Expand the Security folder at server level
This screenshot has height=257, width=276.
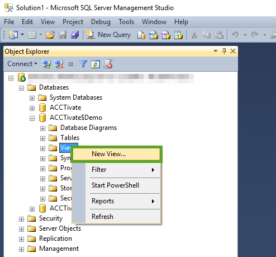(22, 219)
